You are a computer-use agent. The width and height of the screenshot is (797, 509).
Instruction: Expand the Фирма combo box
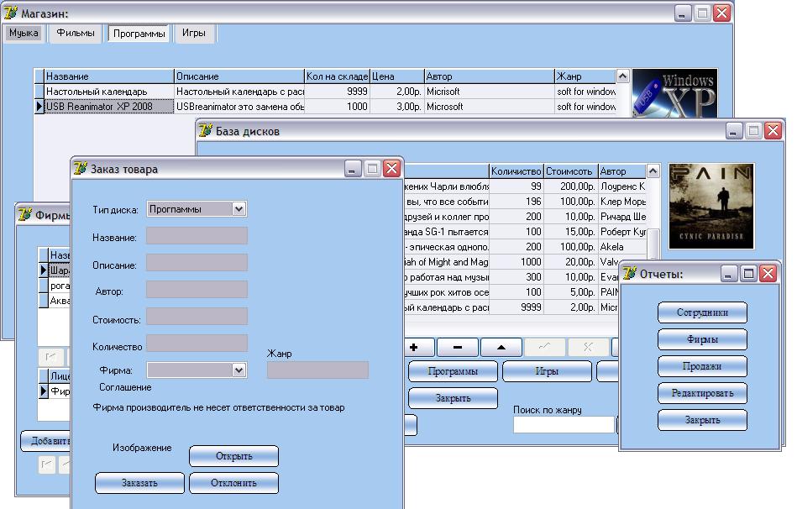point(239,370)
